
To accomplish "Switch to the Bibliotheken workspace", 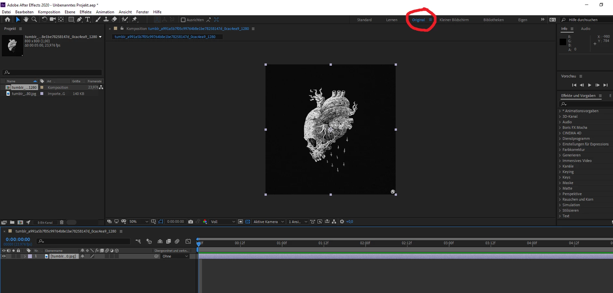I will [494, 20].
